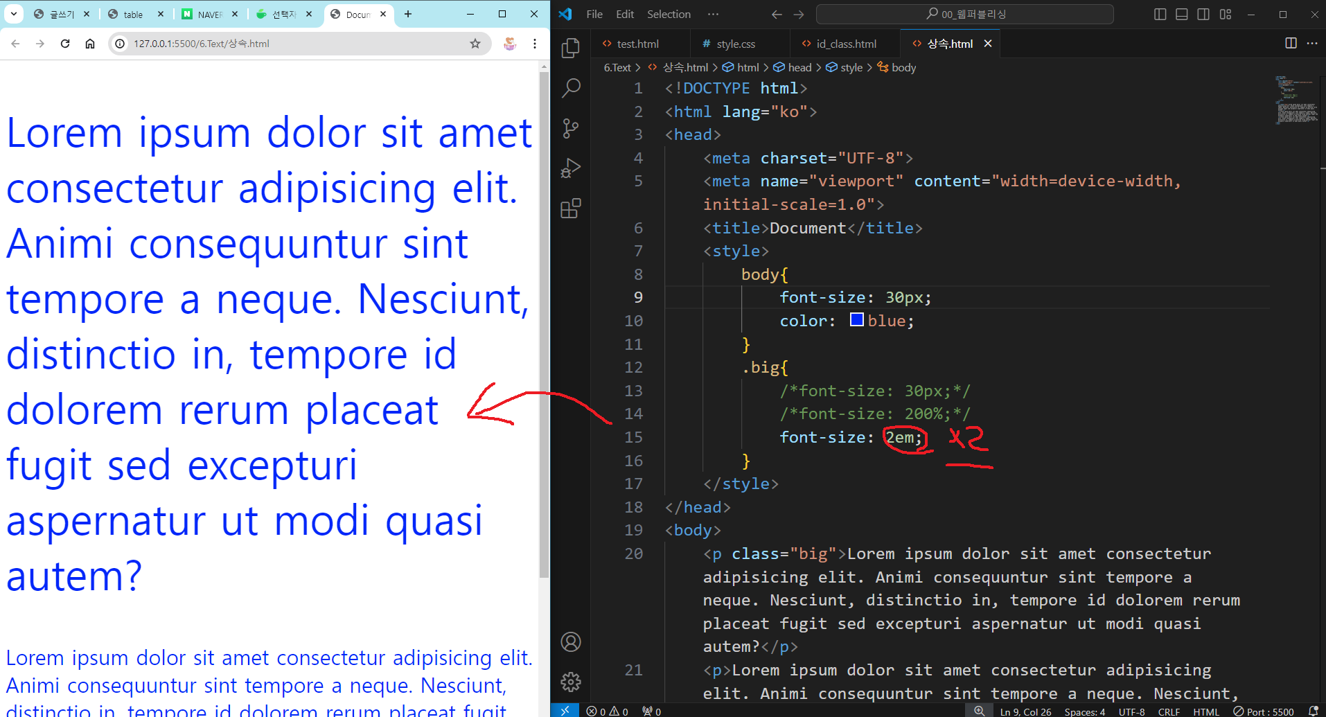The image size is (1326, 717).
Task: Open the errors and warnings indicator in status bar
Action: (x=607, y=711)
